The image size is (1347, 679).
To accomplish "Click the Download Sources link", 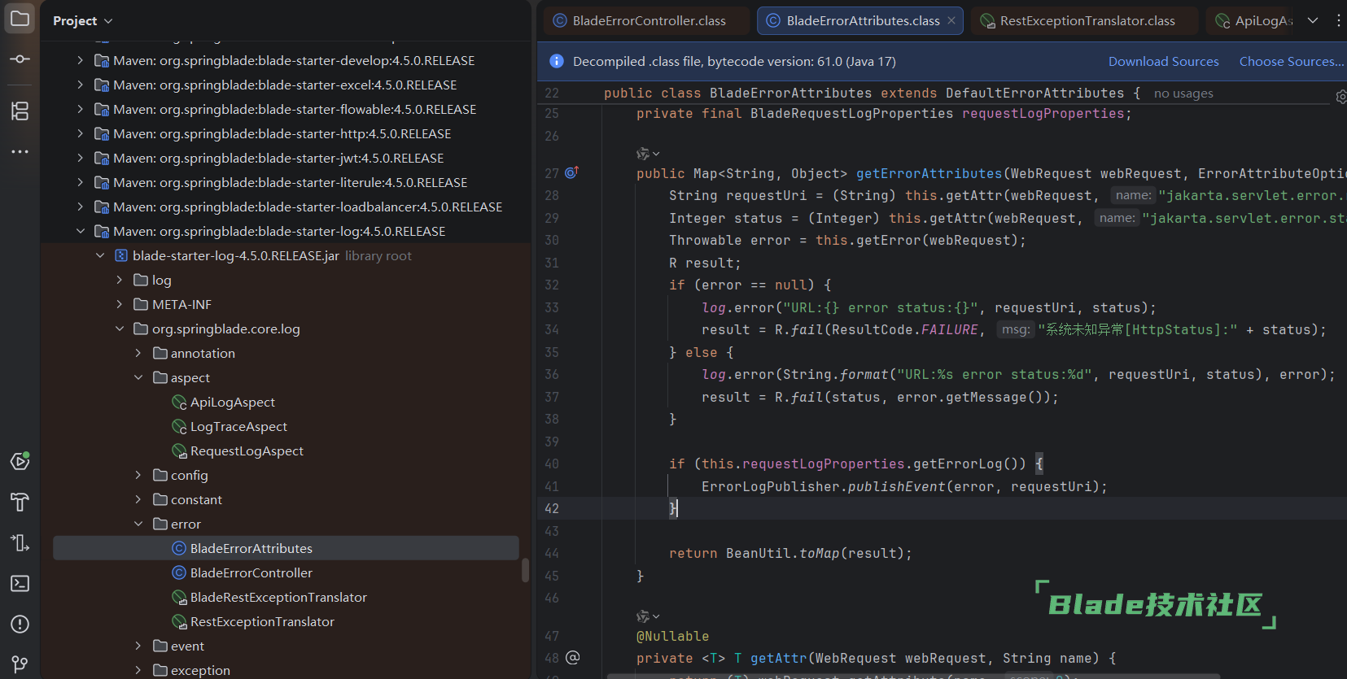I will (x=1163, y=62).
